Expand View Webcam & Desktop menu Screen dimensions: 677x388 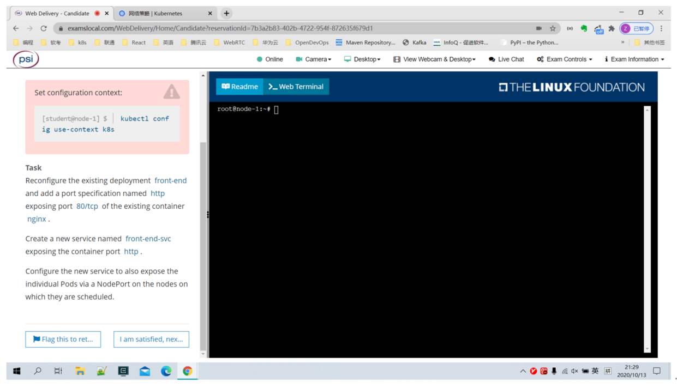click(434, 59)
